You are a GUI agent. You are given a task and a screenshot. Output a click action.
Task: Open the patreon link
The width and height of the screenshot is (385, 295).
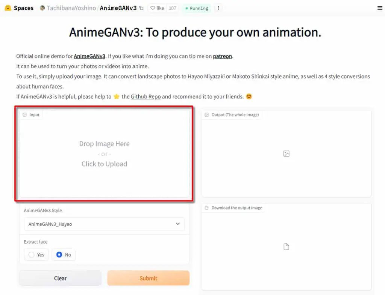coord(222,56)
